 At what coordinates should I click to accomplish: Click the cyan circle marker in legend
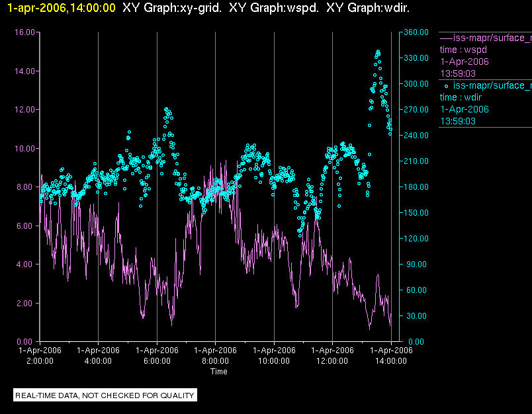(446, 87)
